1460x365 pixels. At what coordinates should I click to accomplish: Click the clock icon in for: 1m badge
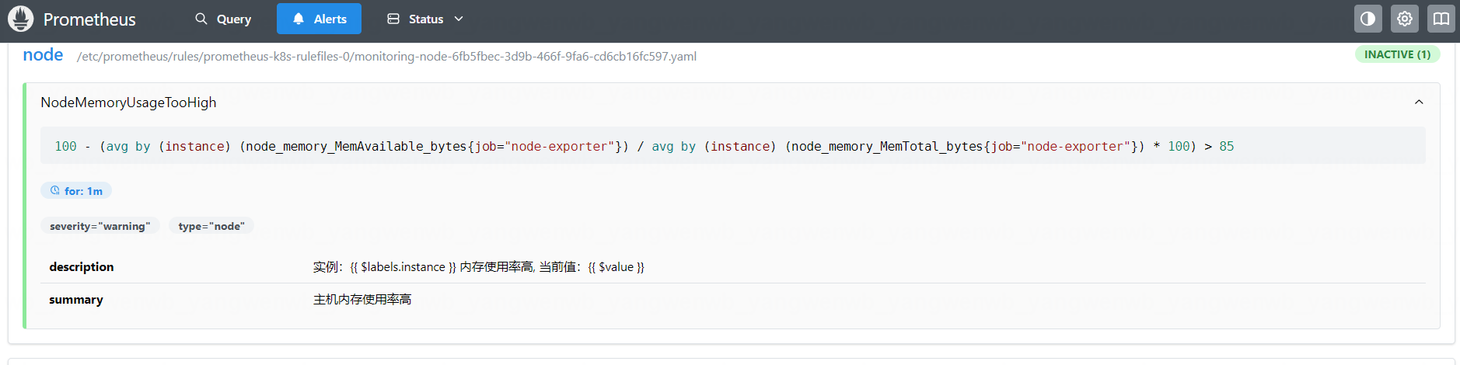[55, 190]
